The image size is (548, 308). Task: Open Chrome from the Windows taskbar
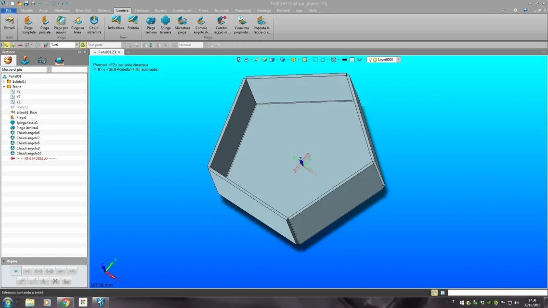65,302
